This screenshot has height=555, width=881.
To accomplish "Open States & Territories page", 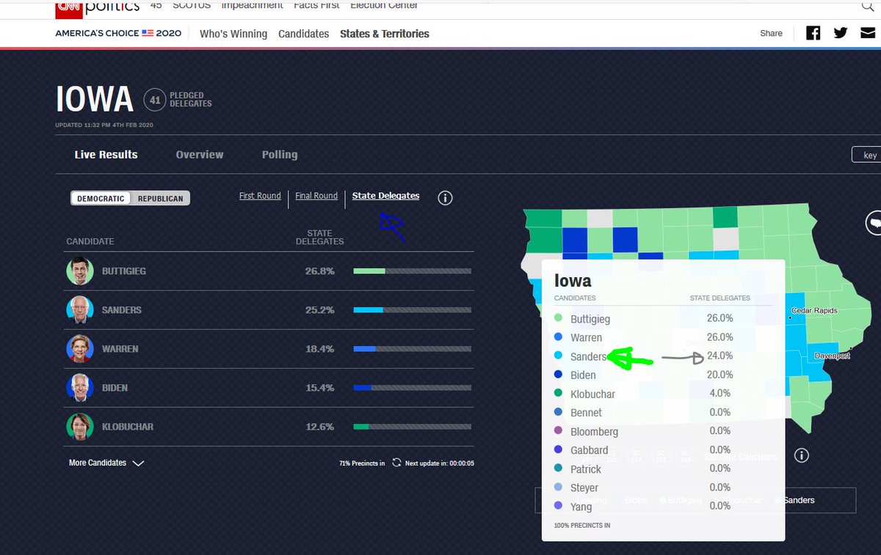I will pos(385,34).
